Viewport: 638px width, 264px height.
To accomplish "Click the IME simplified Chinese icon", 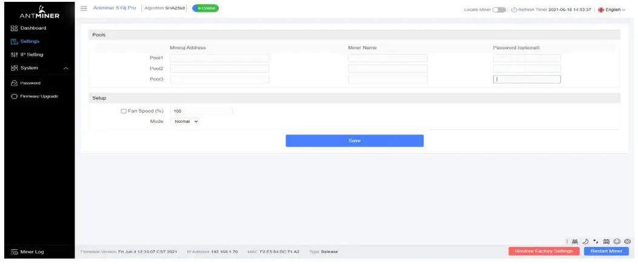I will pos(606,241).
